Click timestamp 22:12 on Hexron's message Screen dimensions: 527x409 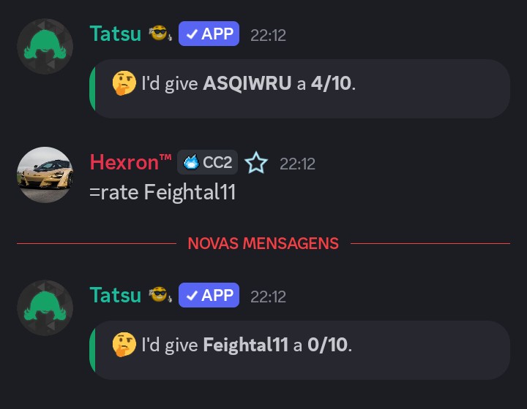297,164
